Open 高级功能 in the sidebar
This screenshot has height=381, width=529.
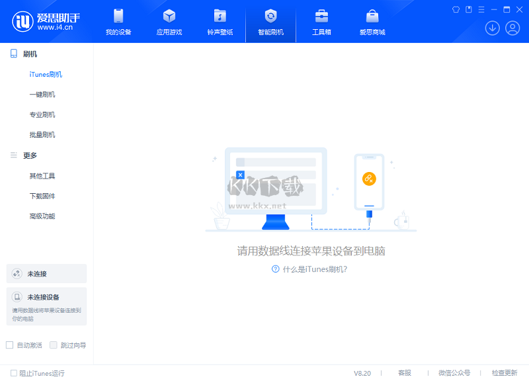point(42,216)
